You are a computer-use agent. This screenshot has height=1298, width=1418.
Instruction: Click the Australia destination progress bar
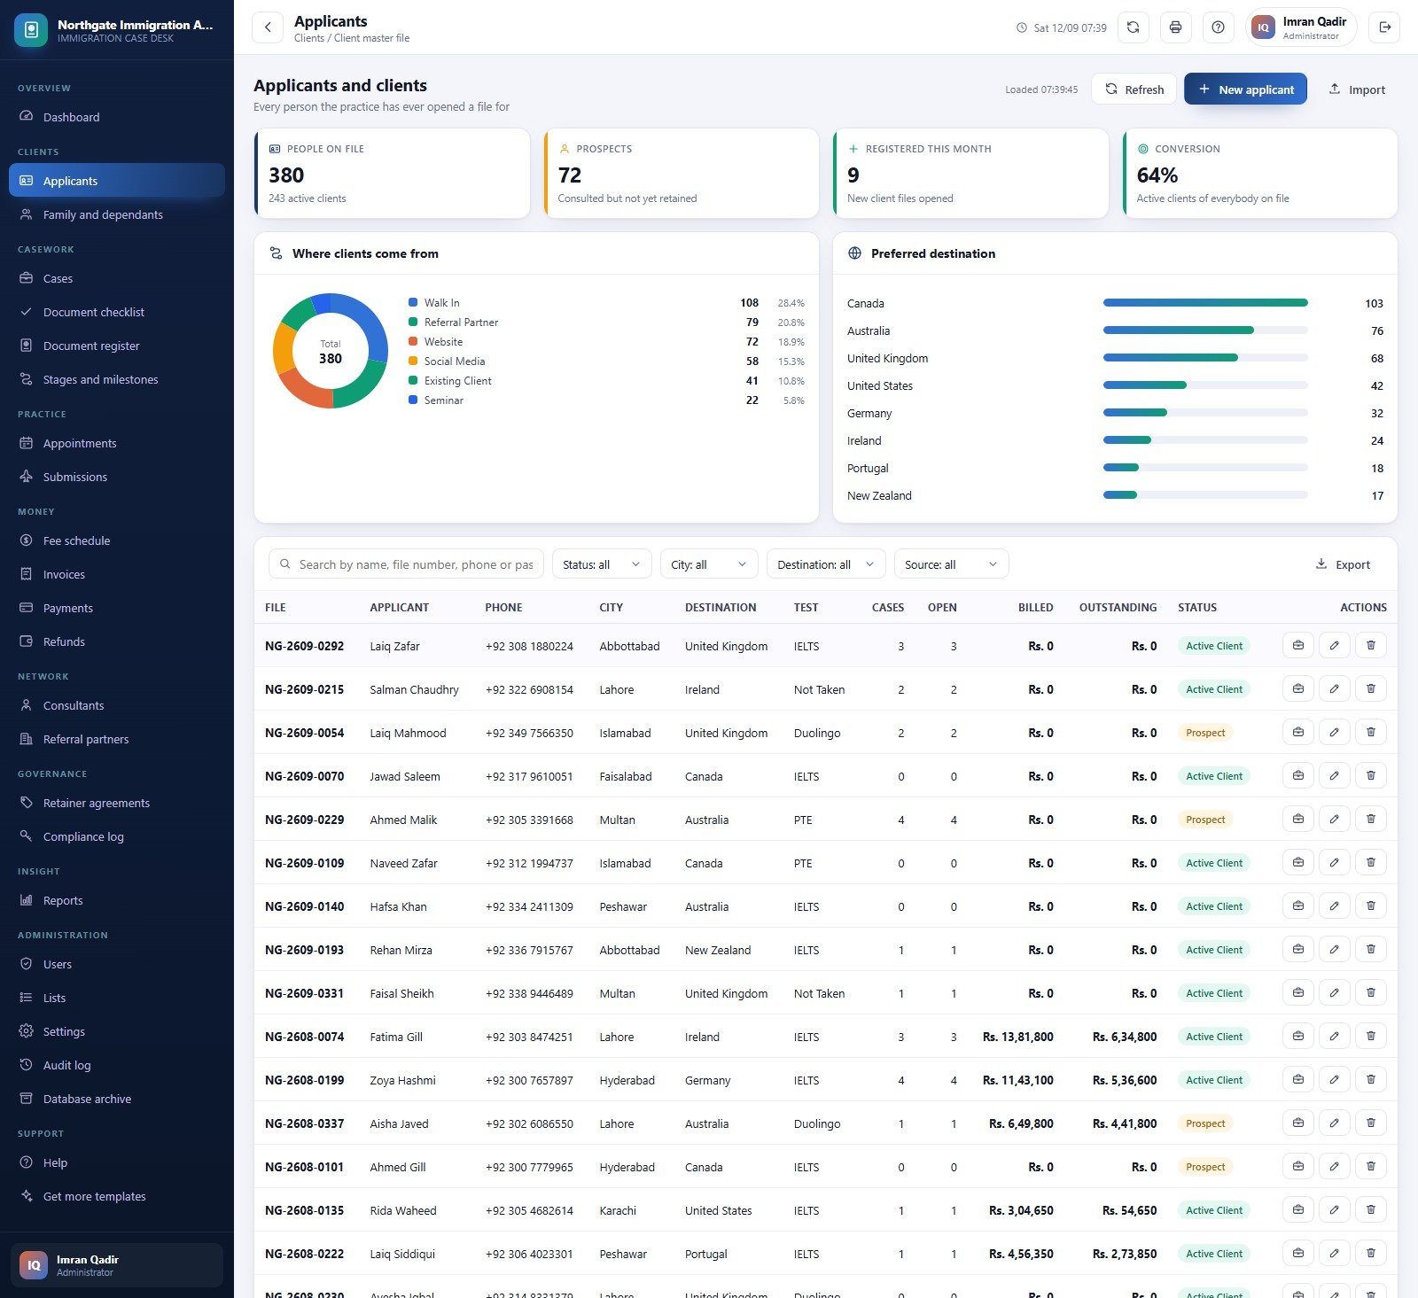[x=1205, y=330]
